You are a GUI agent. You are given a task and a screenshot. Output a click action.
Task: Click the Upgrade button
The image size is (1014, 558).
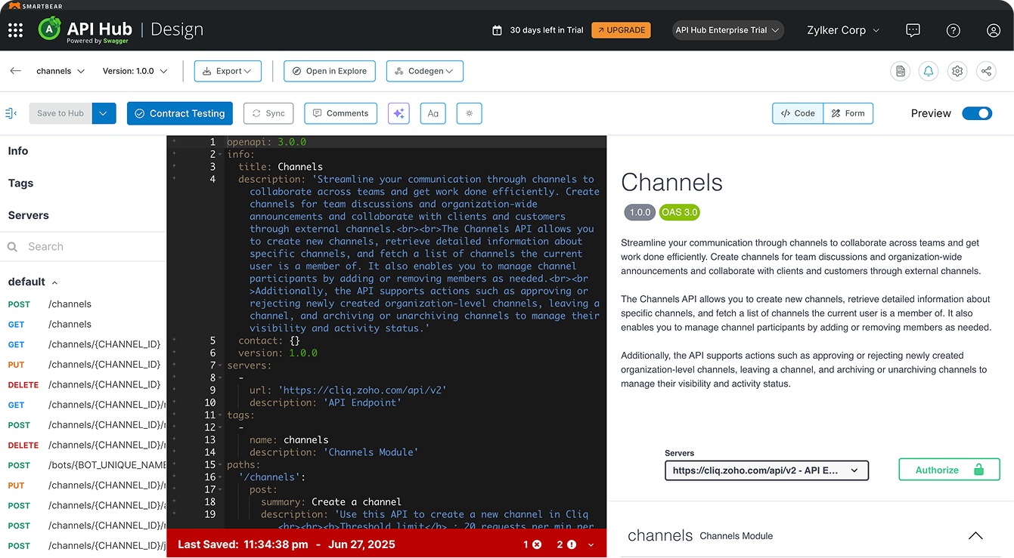pyautogui.click(x=621, y=30)
